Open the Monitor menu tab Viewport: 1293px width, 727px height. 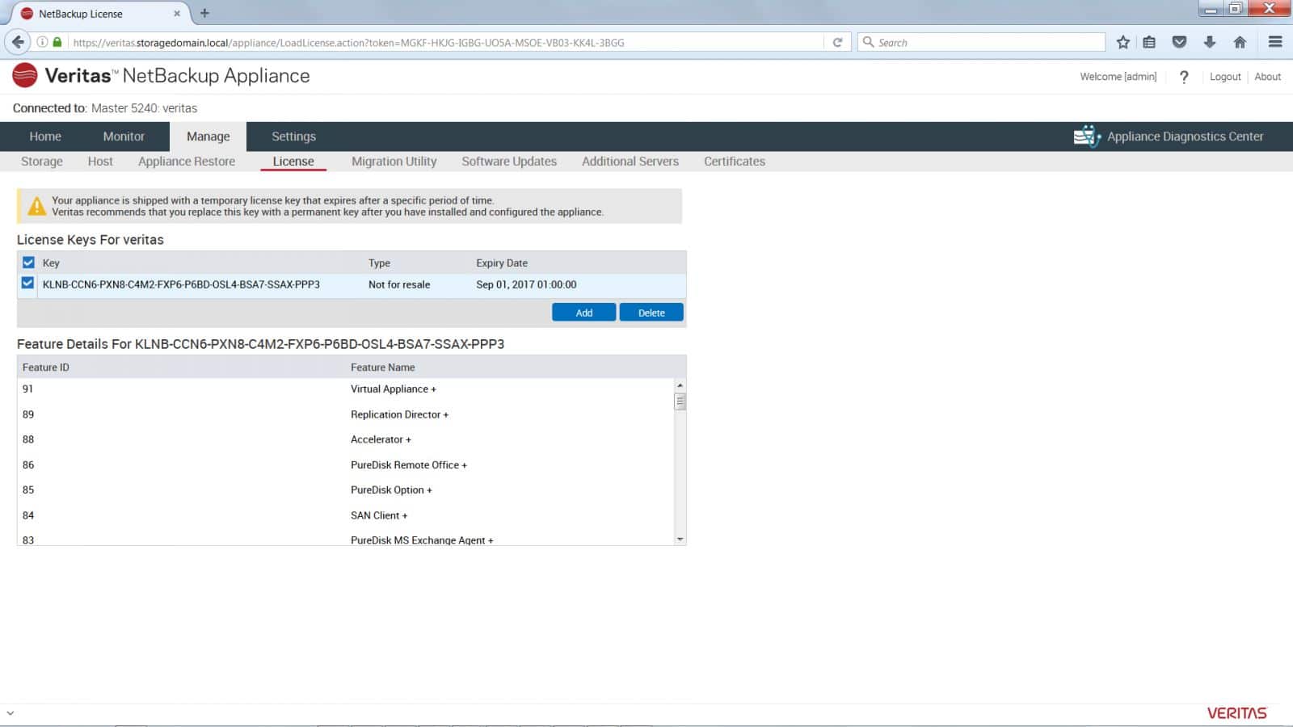(x=124, y=137)
